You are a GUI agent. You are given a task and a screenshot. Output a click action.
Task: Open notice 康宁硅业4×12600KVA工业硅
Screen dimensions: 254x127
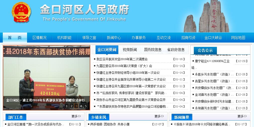212,61
